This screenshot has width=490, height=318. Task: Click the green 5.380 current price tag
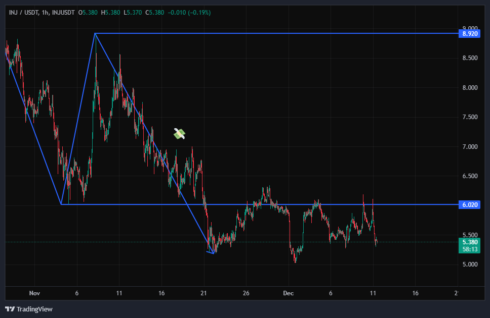click(469, 242)
